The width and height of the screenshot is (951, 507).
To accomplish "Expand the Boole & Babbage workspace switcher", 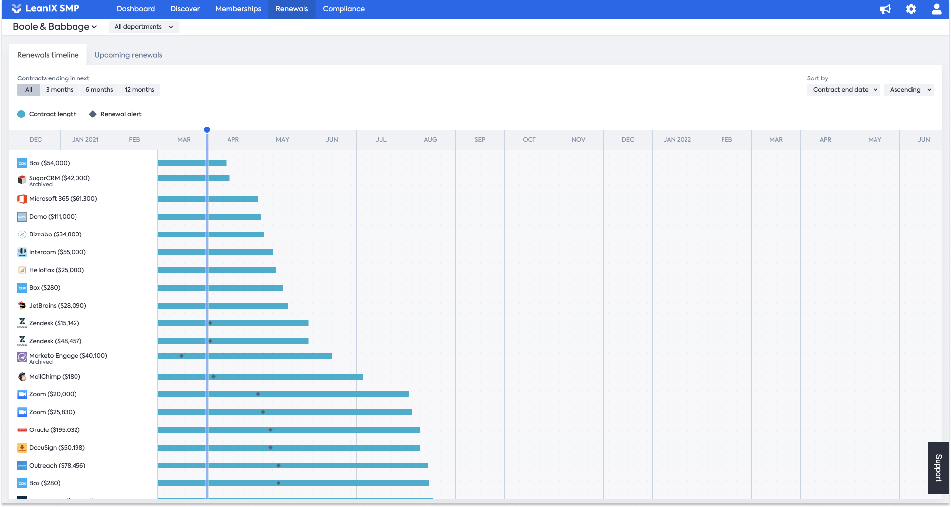I will (x=55, y=27).
